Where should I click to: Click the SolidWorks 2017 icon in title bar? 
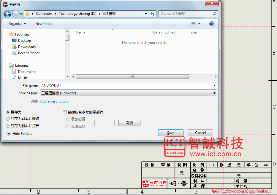[5, 4]
